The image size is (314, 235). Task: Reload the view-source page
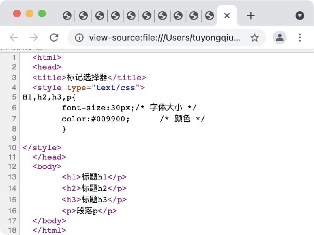54,38
